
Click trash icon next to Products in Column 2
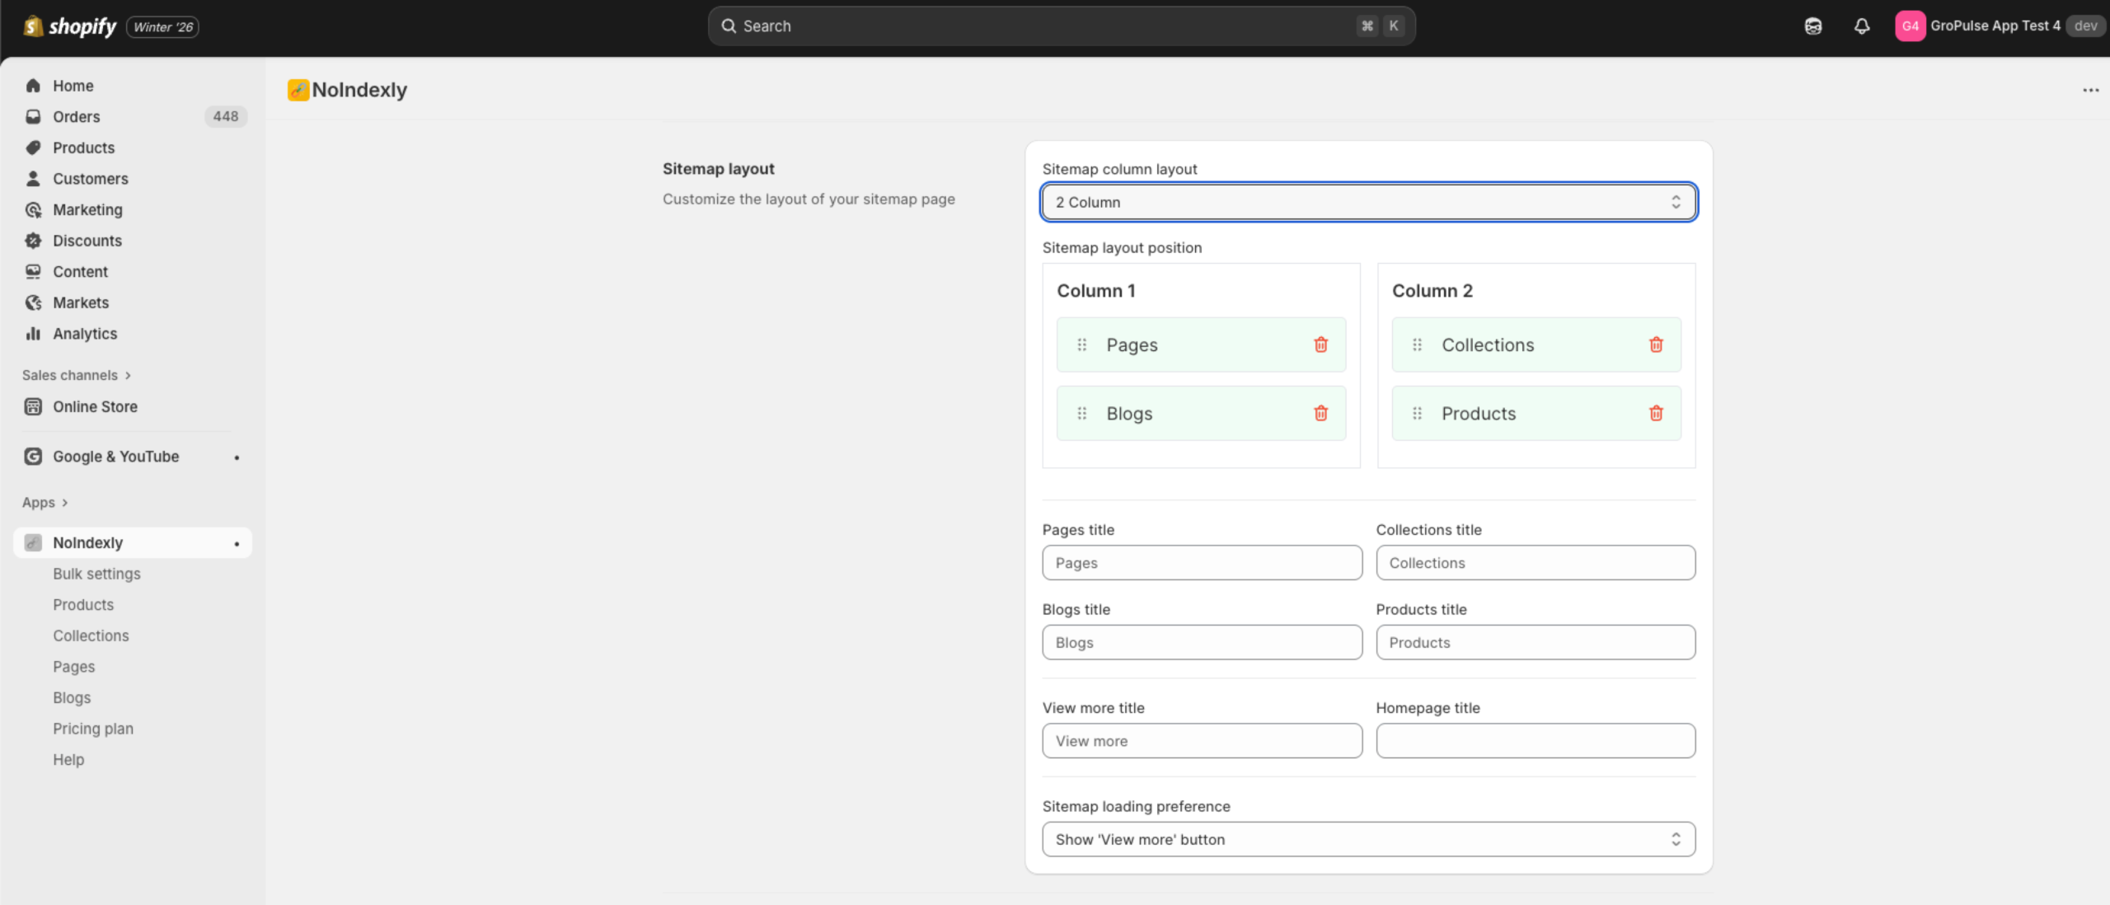pyautogui.click(x=1656, y=413)
